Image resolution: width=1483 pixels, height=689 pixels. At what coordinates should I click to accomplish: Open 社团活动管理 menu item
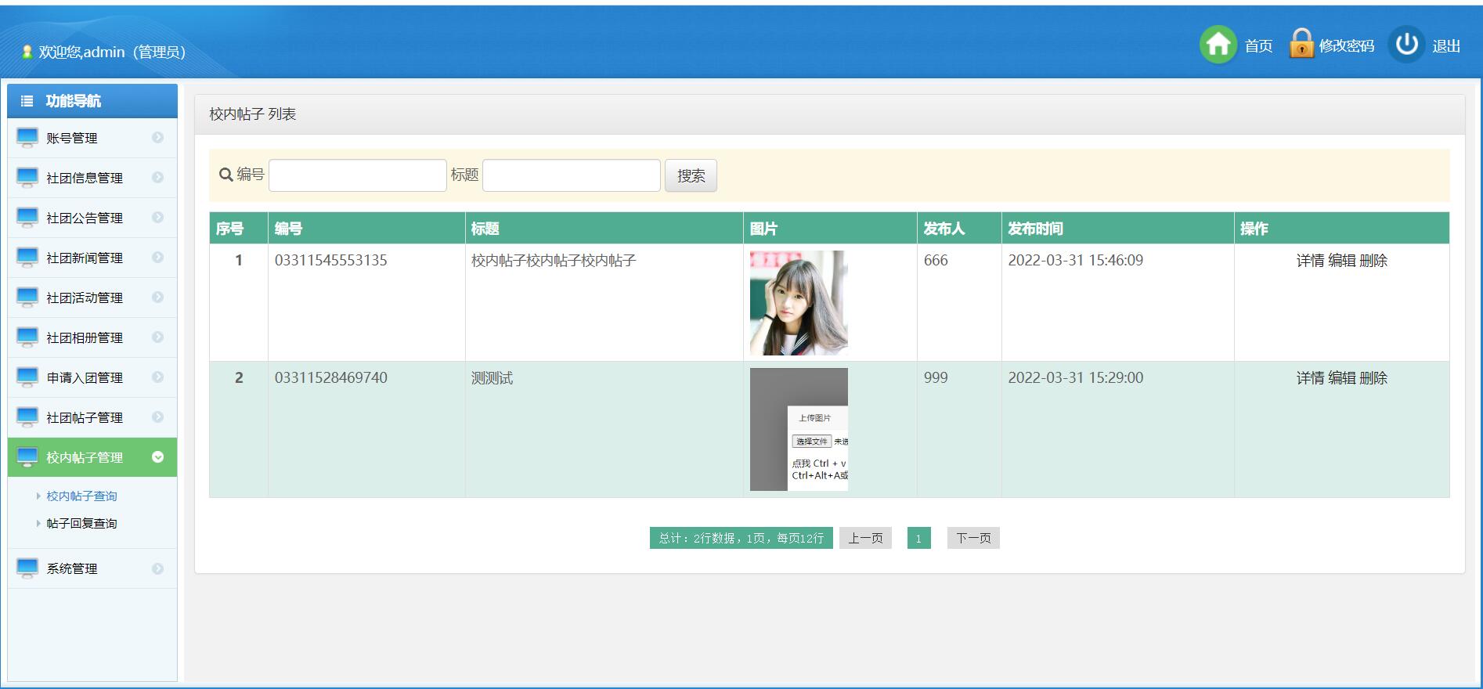[92, 298]
